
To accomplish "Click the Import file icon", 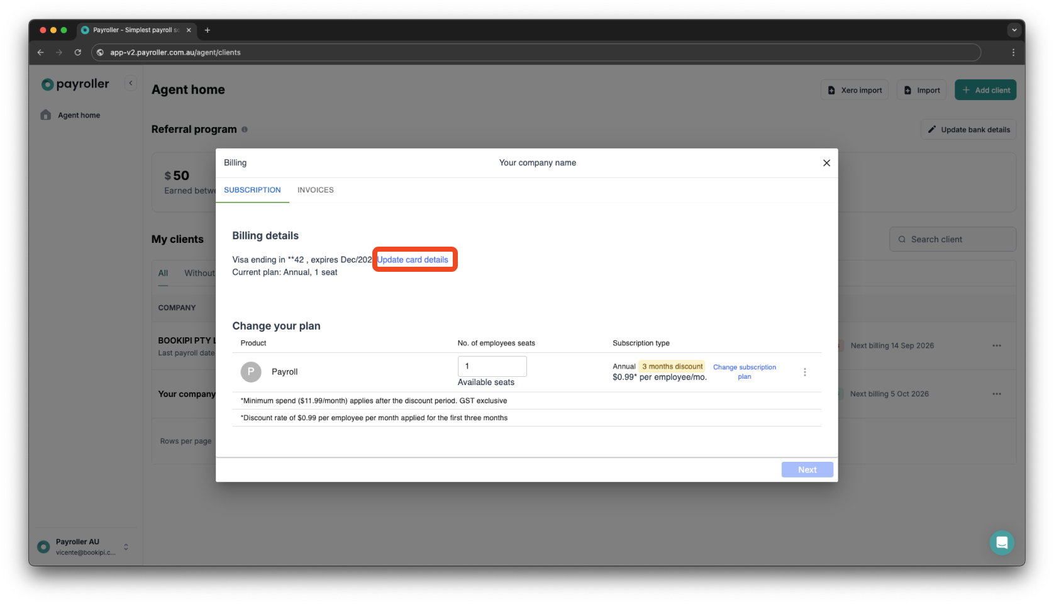I will point(907,89).
